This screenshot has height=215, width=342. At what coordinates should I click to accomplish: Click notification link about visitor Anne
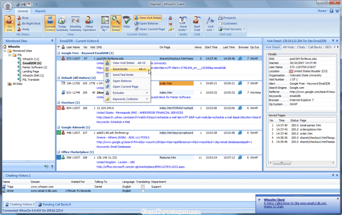(295, 205)
